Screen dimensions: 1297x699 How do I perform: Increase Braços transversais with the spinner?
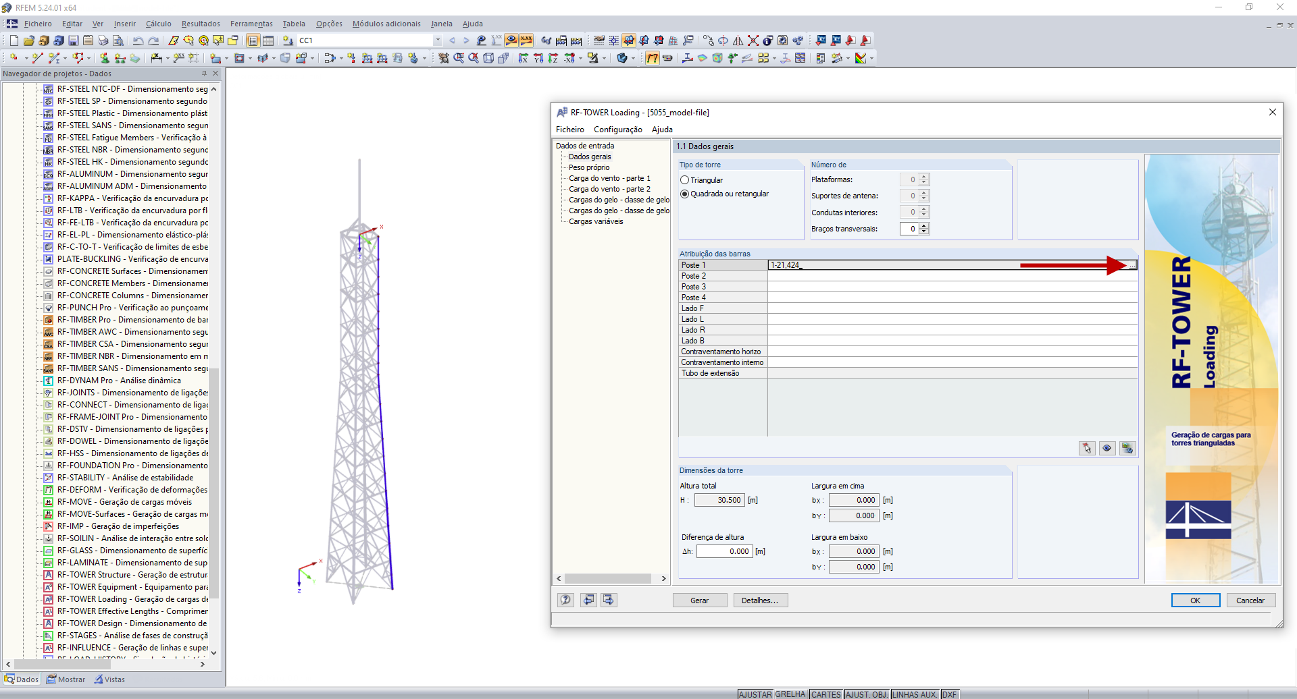point(925,226)
